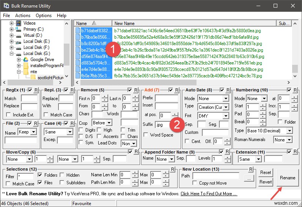Collapse the Local Disk (G:) tree node

tap(12, 53)
